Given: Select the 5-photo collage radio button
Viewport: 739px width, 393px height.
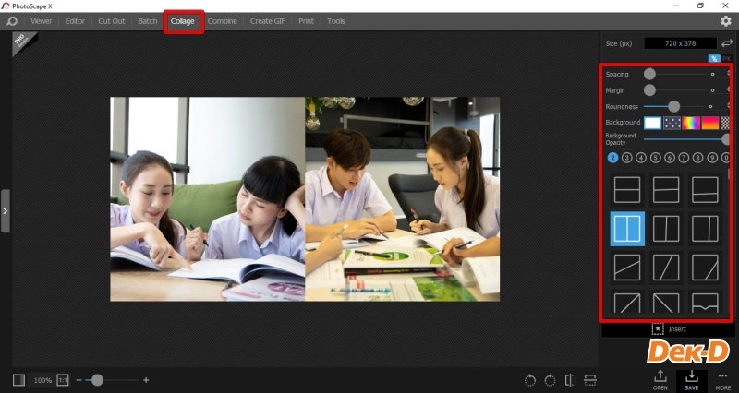Looking at the screenshot, I should coord(655,158).
